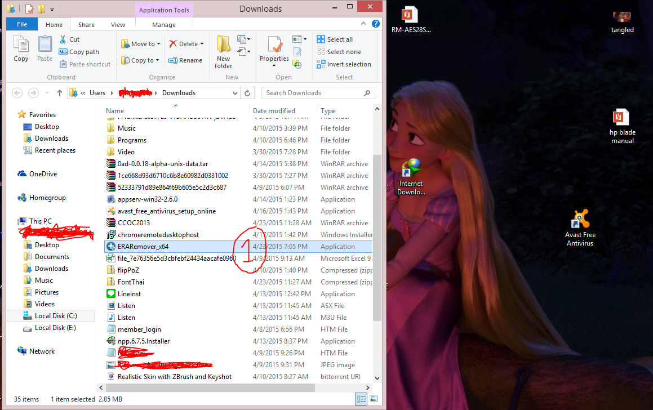
Task: Click Select none in the ribbon
Action: coord(339,52)
